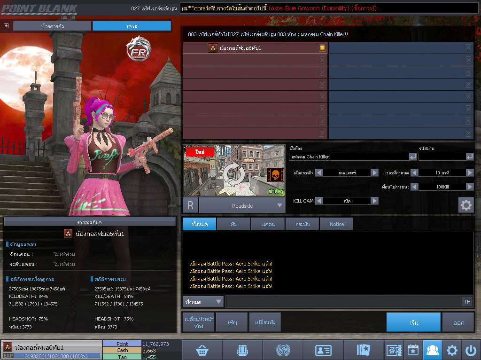The image size is (481, 360).
Task: Open the profile ID card icon
Action: pyautogui.click(x=323, y=350)
